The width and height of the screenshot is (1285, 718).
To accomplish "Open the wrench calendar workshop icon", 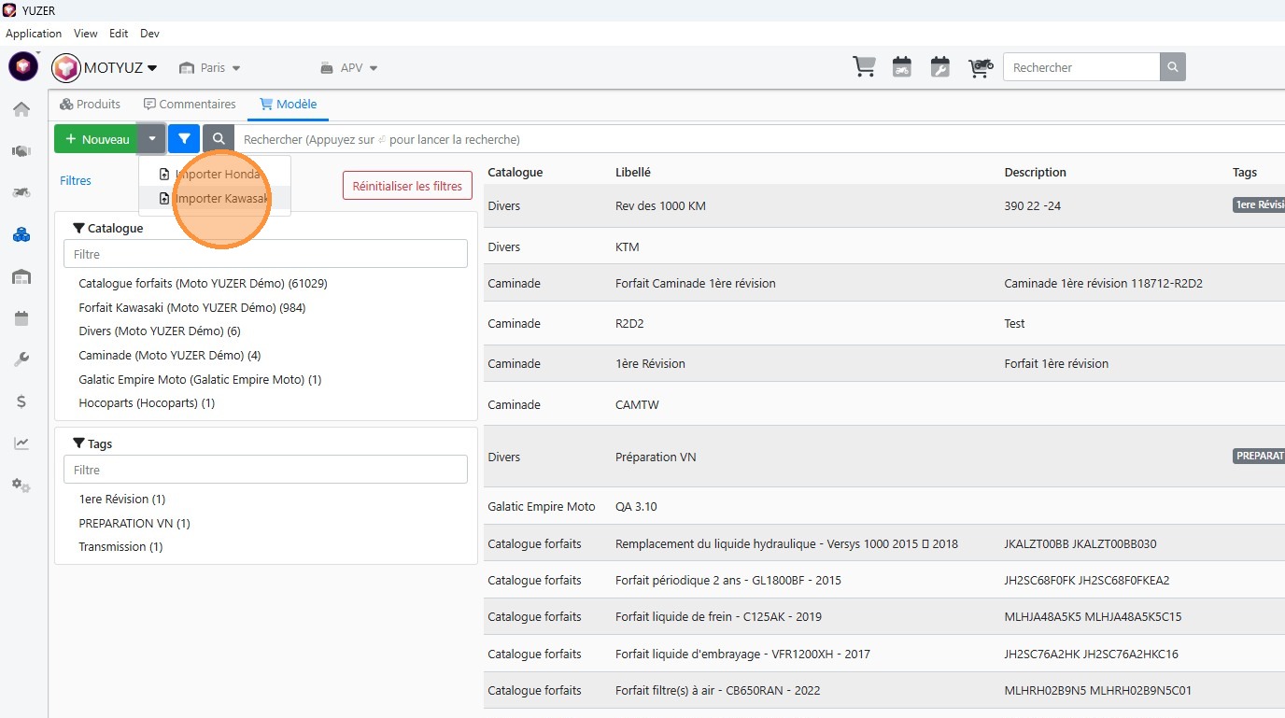I will (940, 67).
